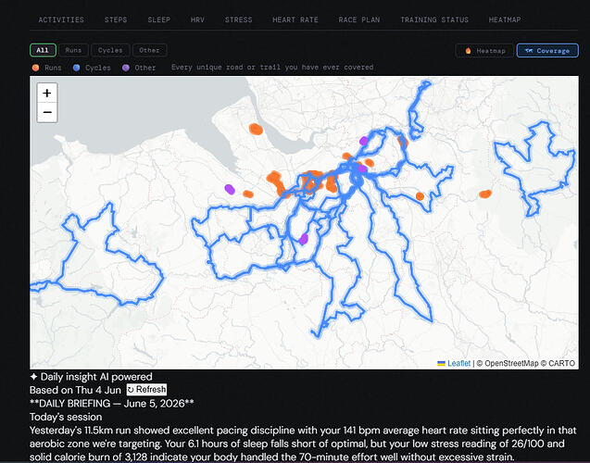Zoom in on the map

47,93
